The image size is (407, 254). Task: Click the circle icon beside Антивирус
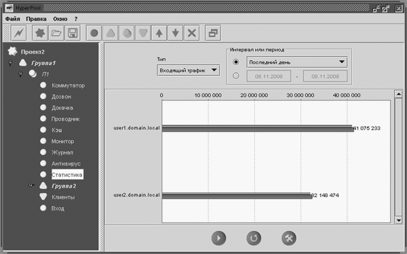[x=43, y=163]
